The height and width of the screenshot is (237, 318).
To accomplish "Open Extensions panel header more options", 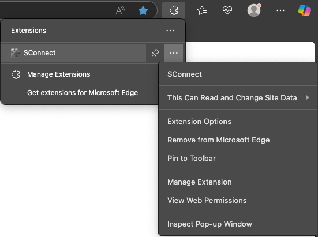I will [170, 31].
